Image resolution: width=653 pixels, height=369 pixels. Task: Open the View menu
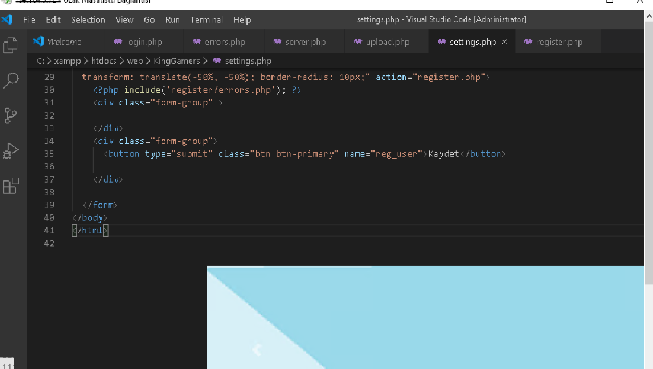124,20
